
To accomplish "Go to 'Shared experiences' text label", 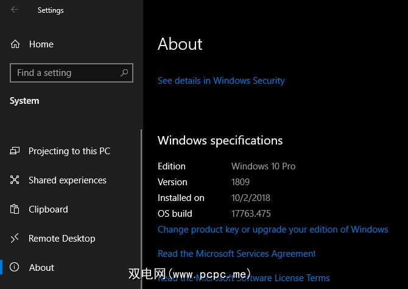I will click(x=68, y=180).
